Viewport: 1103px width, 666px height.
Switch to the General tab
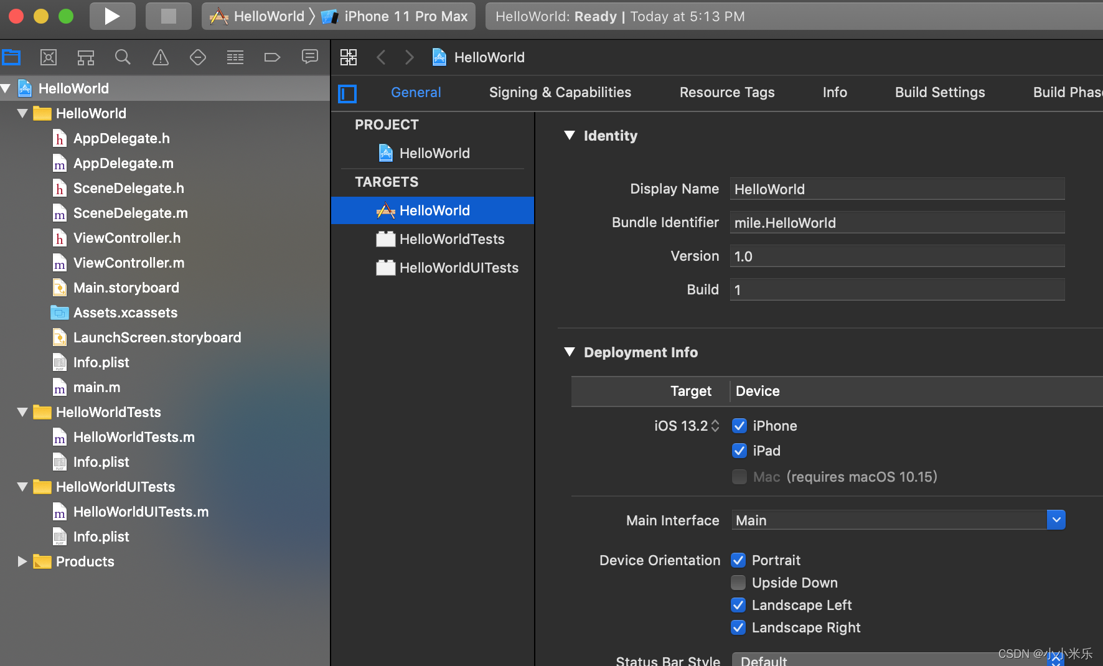tap(416, 92)
